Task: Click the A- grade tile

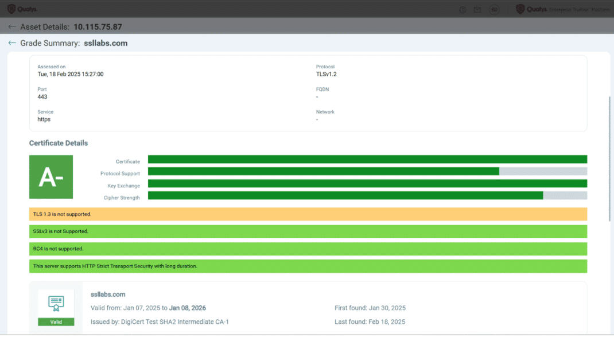Action: click(51, 177)
